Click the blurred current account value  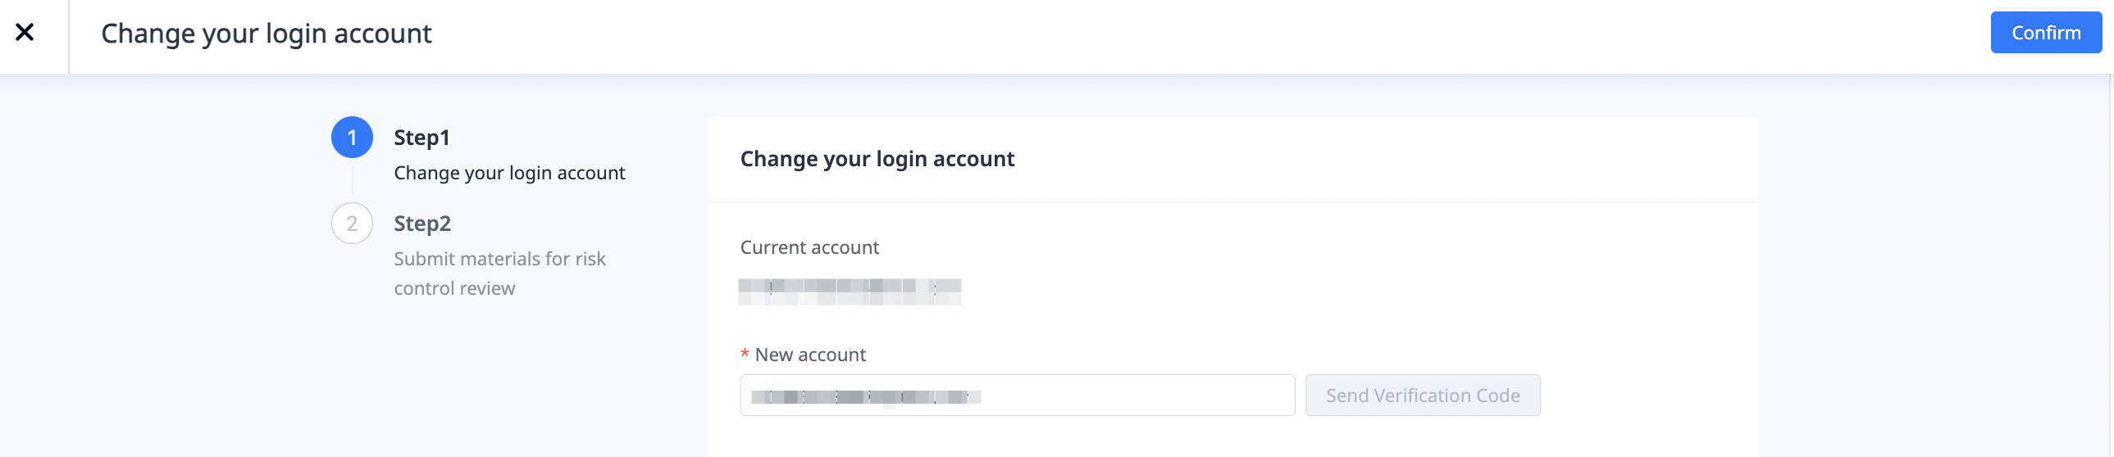point(850,291)
